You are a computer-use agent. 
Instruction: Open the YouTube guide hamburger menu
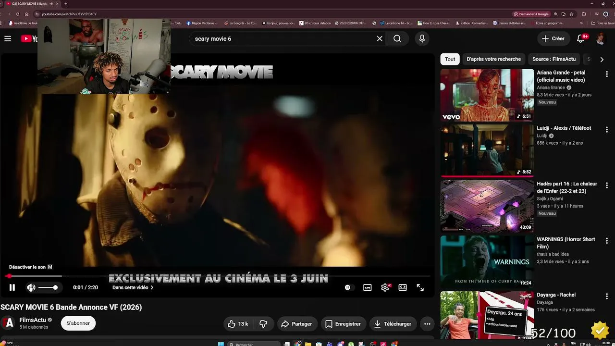[8, 38]
